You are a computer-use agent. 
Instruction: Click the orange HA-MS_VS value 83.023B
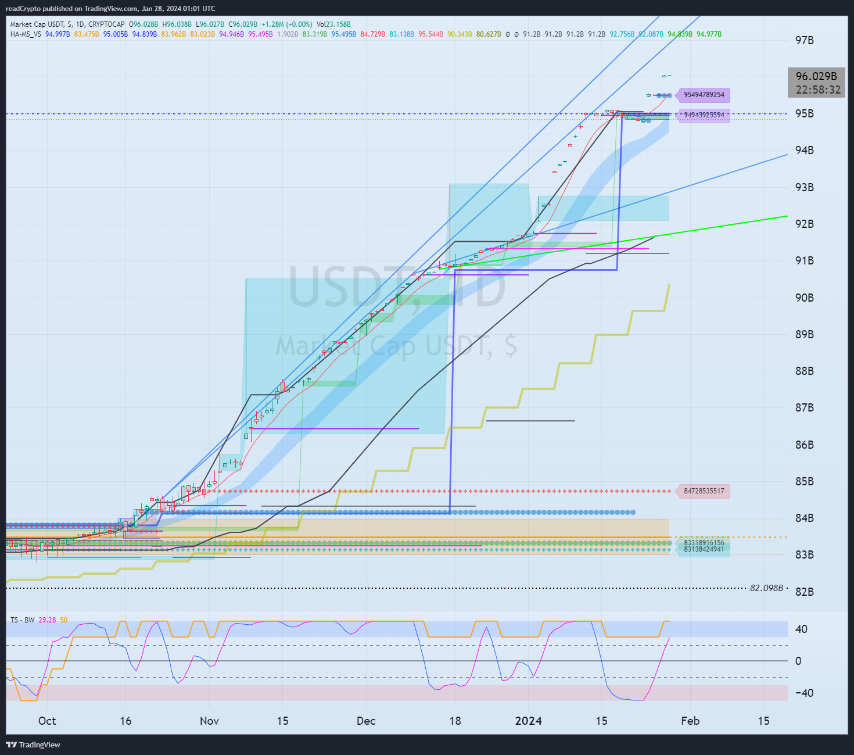tap(203, 34)
